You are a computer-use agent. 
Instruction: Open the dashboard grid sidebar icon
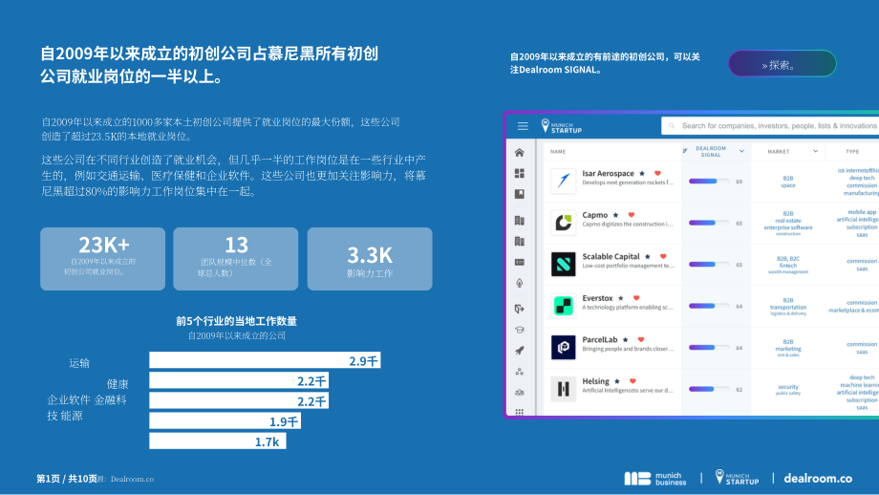click(520, 173)
